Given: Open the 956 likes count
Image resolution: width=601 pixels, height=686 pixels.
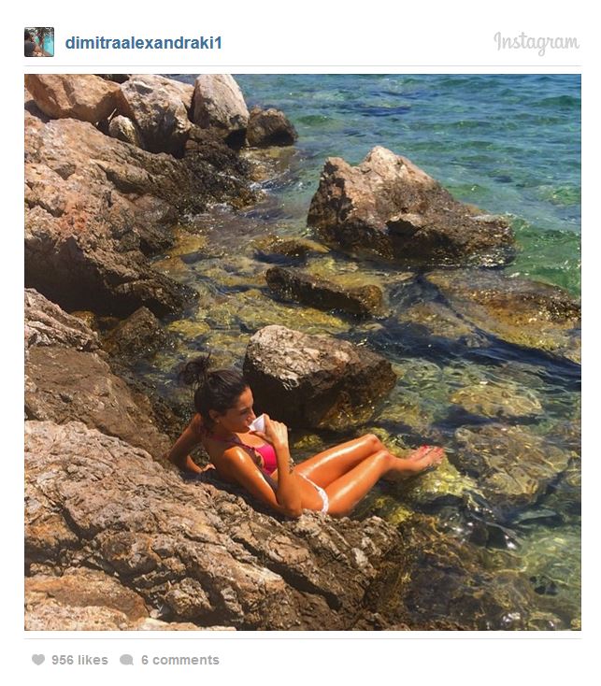Looking at the screenshot, I should click(x=79, y=660).
